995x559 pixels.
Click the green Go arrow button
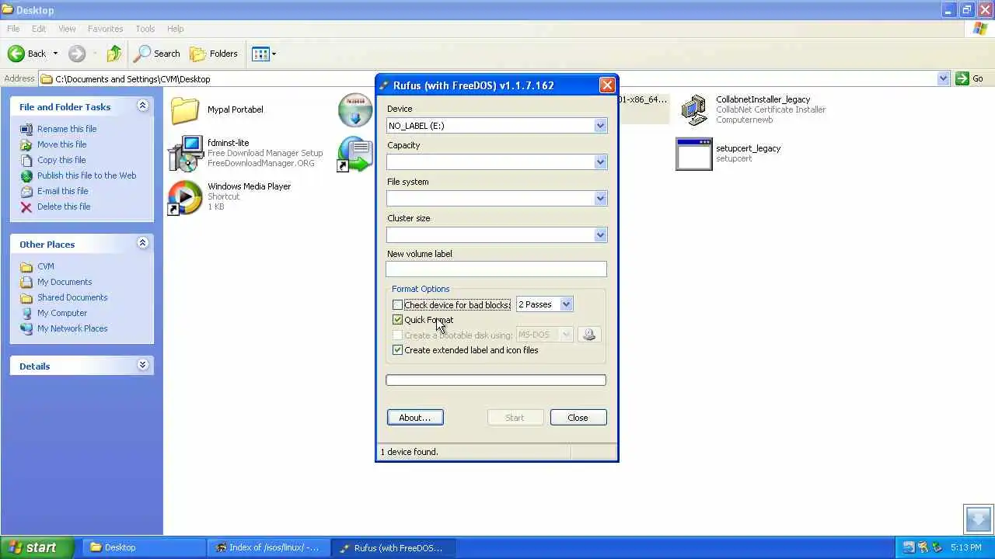pyautogui.click(x=962, y=78)
